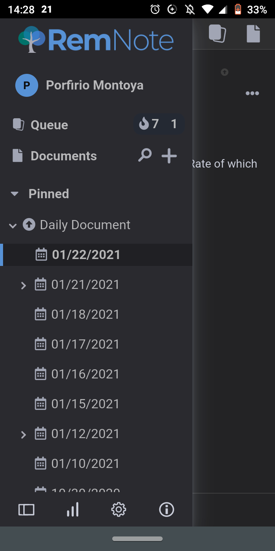Viewport: 275px width, 551px height.
Task: Open flashcards icon in top bar
Action: coord(217,33)
